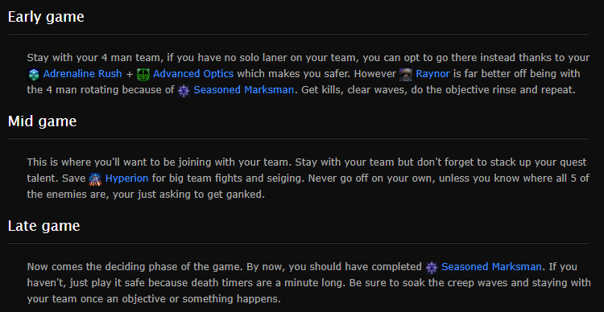Screen dimensions: 604x312
Task: Click the Late game heading
Action: pyautogui.click(x=44, y=226)
